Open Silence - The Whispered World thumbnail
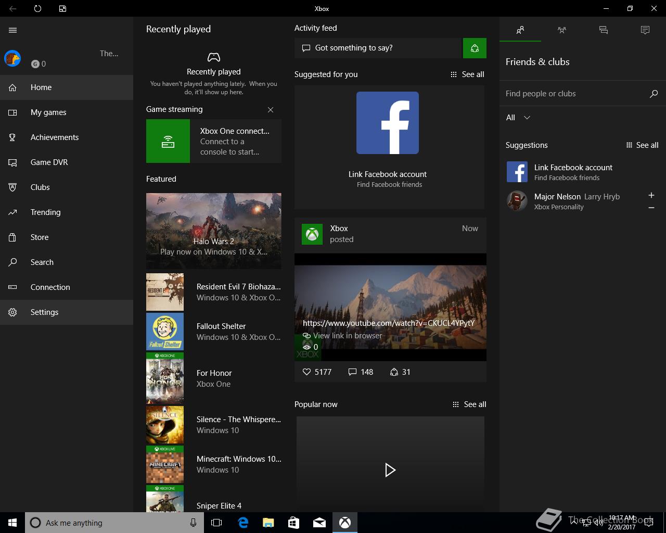Viewport: 666px width, 533px height. [x=165, y=425]
